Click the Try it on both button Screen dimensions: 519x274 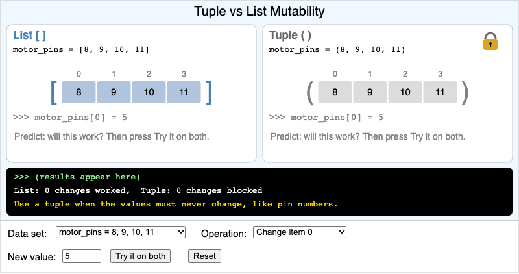point(140,256)
